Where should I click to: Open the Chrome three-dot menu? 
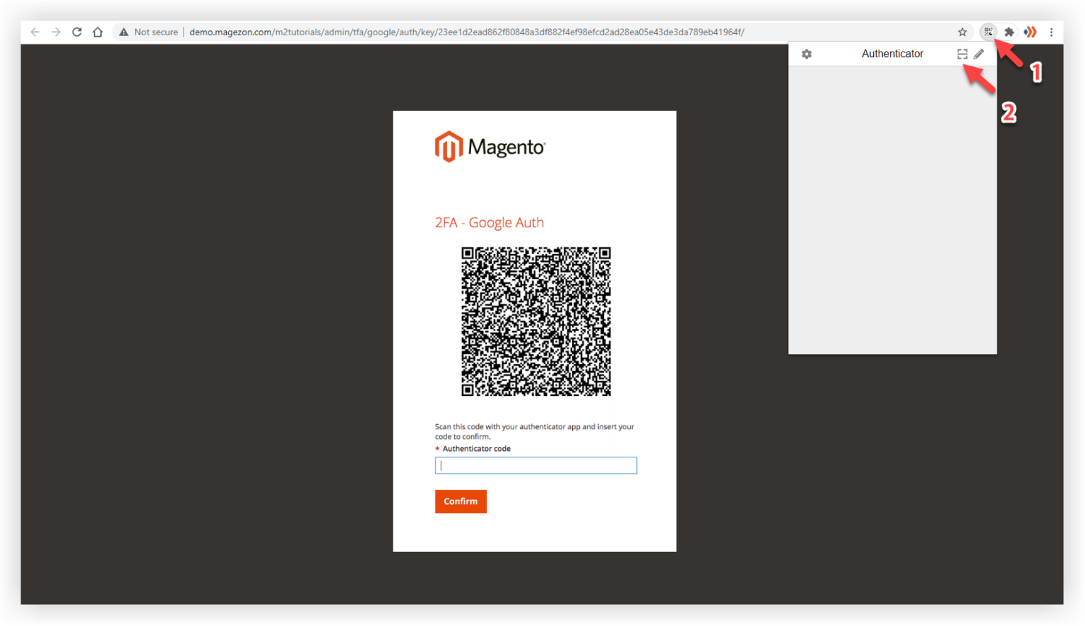tap(1051, 32)
